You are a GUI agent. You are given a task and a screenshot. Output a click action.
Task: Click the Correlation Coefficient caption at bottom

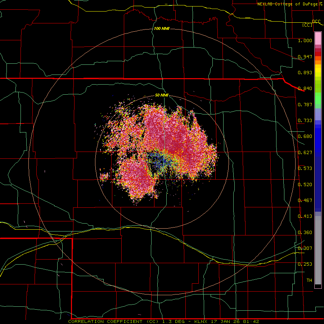[163, 321]
